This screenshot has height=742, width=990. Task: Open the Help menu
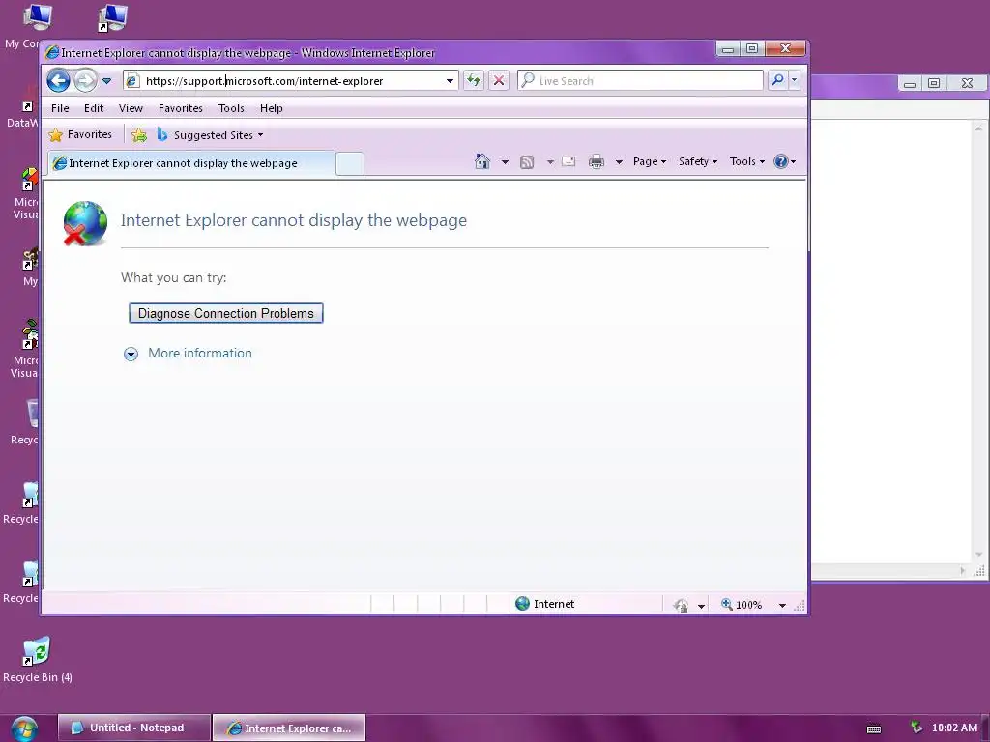point(272,108)
